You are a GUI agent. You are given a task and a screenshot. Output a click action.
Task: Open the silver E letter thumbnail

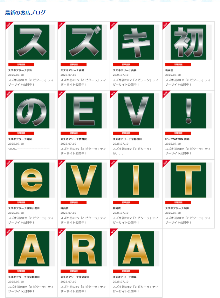[x=84, y=111]
